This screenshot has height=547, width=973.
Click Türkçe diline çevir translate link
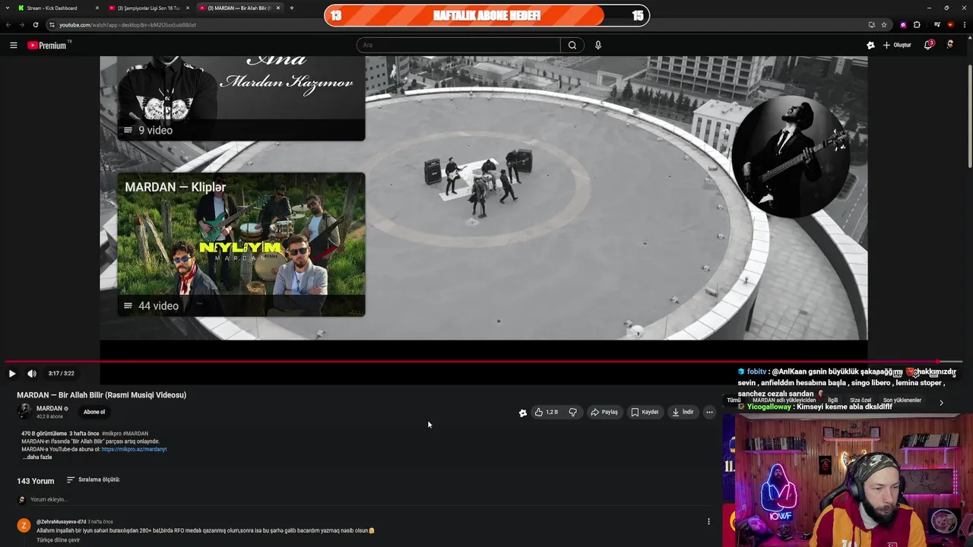point(58,540)
